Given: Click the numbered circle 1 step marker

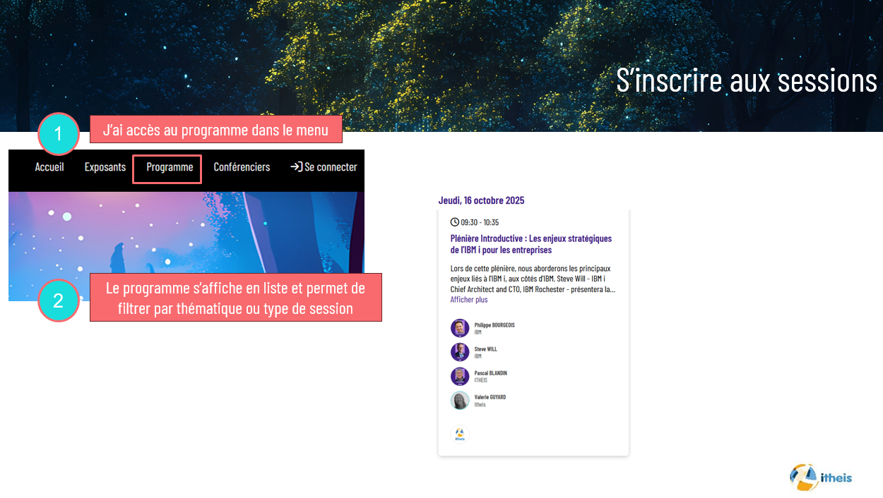Looking at the screenshot, I should click(59, 134).
